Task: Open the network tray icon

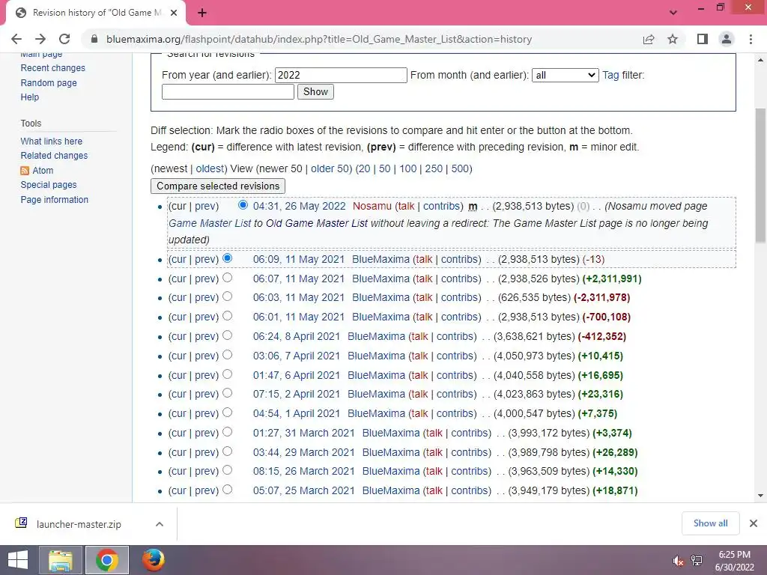Action: tap(697, 561)
